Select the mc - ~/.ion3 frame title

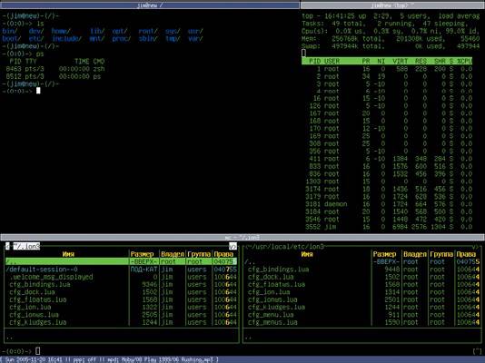(x=242, y=237)
